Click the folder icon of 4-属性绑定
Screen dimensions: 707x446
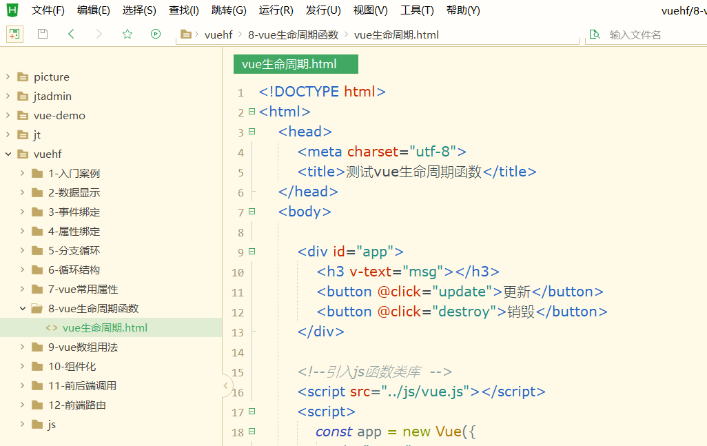point(37,232)
